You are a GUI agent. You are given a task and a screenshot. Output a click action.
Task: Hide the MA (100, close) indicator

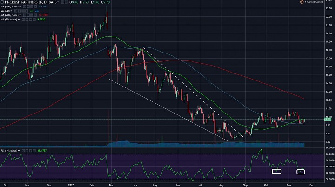pyautogui.click(x=25, y=7)
